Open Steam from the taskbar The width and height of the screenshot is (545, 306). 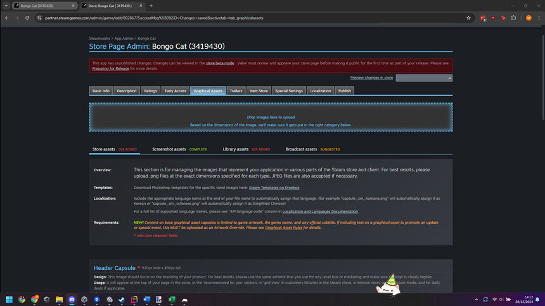coord(121,299)
